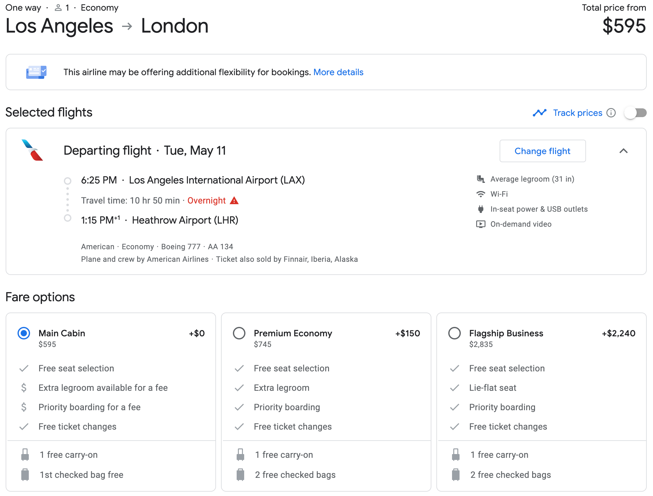The width and height of the screenshot is (653, 496).
Task: Select the Premium Economy fare radio button
Action: (239, 333)
